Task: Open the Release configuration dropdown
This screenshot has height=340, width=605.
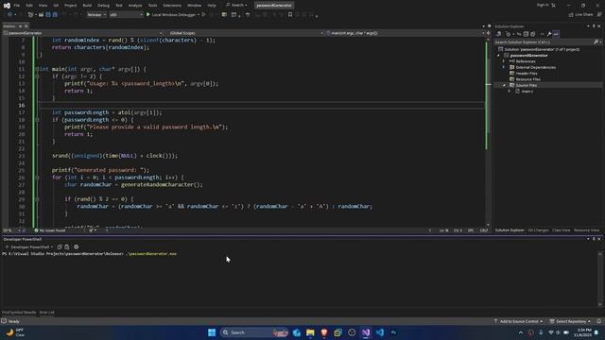Action: pos(96,15)
